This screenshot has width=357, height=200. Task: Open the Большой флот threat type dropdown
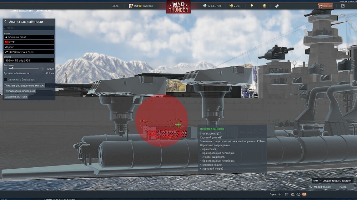(x=29, y=37)
